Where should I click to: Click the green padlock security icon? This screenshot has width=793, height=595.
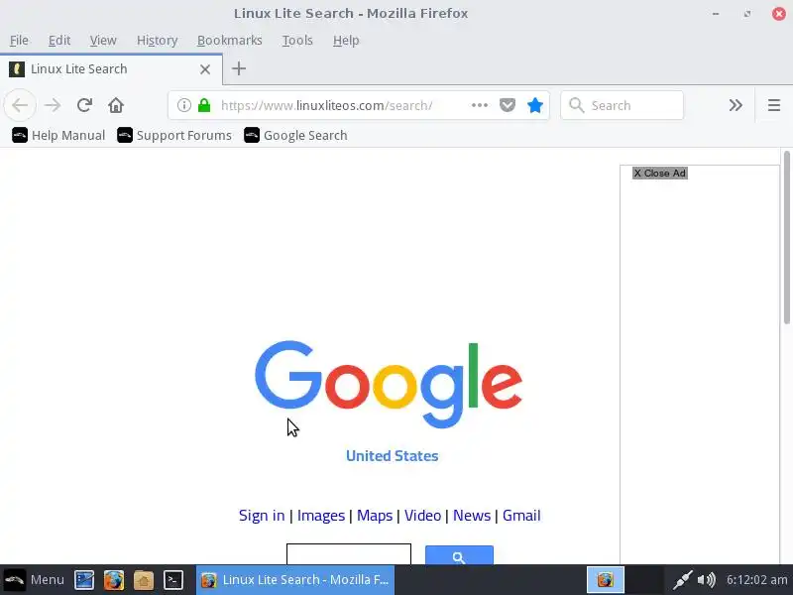click(x=204, y=105)
